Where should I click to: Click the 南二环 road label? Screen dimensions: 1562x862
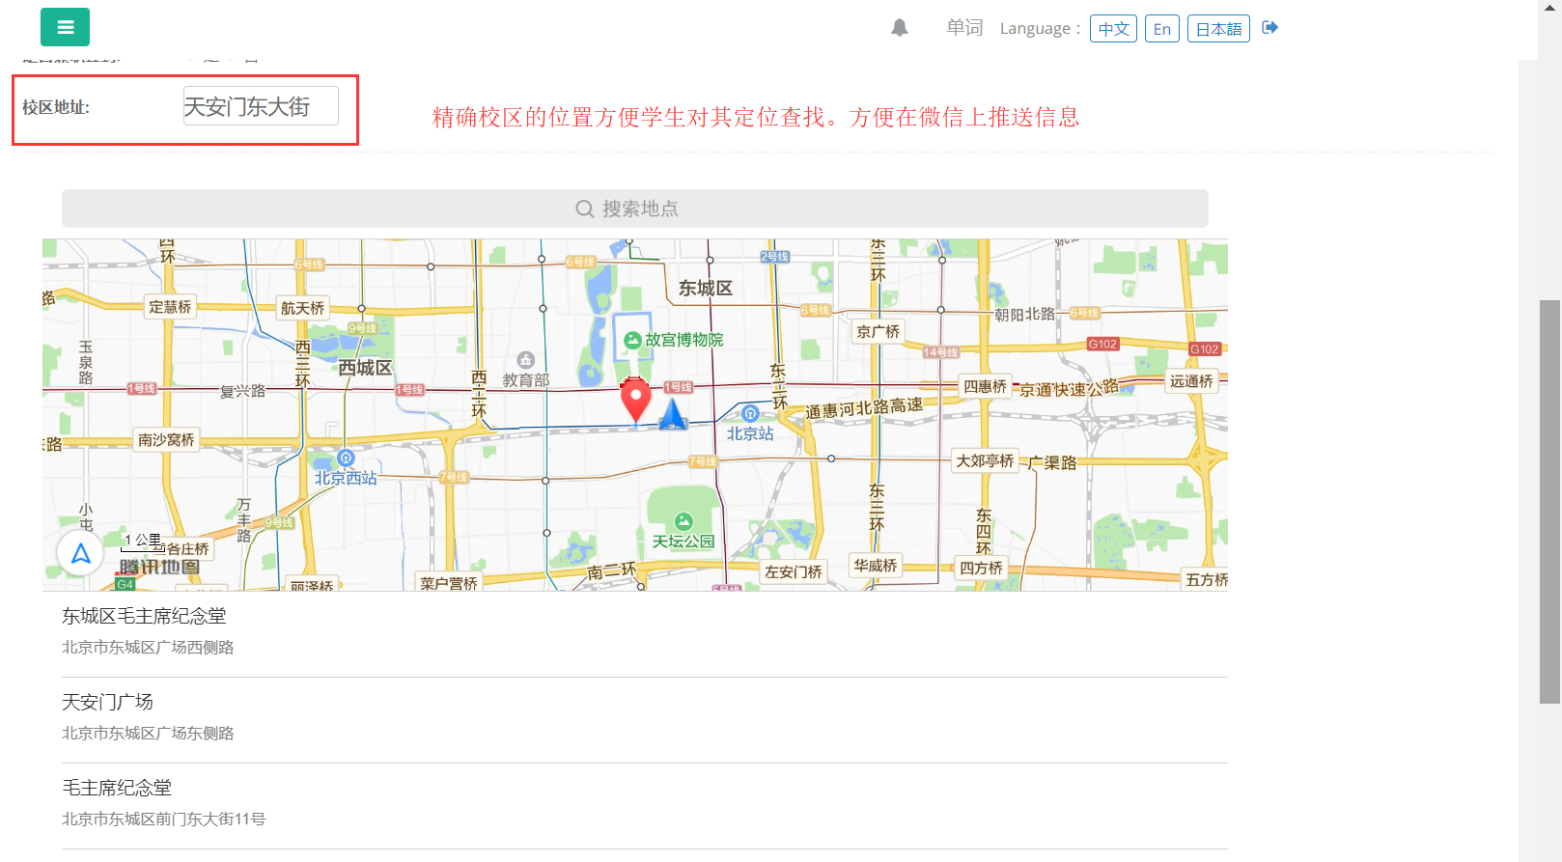pyautogui.click(x=612, y=571)
